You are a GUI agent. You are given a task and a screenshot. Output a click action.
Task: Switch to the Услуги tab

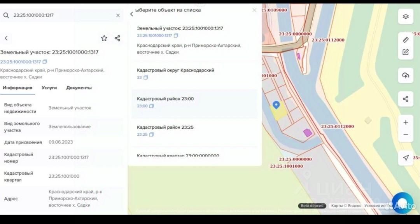click(x=49, y=88)
